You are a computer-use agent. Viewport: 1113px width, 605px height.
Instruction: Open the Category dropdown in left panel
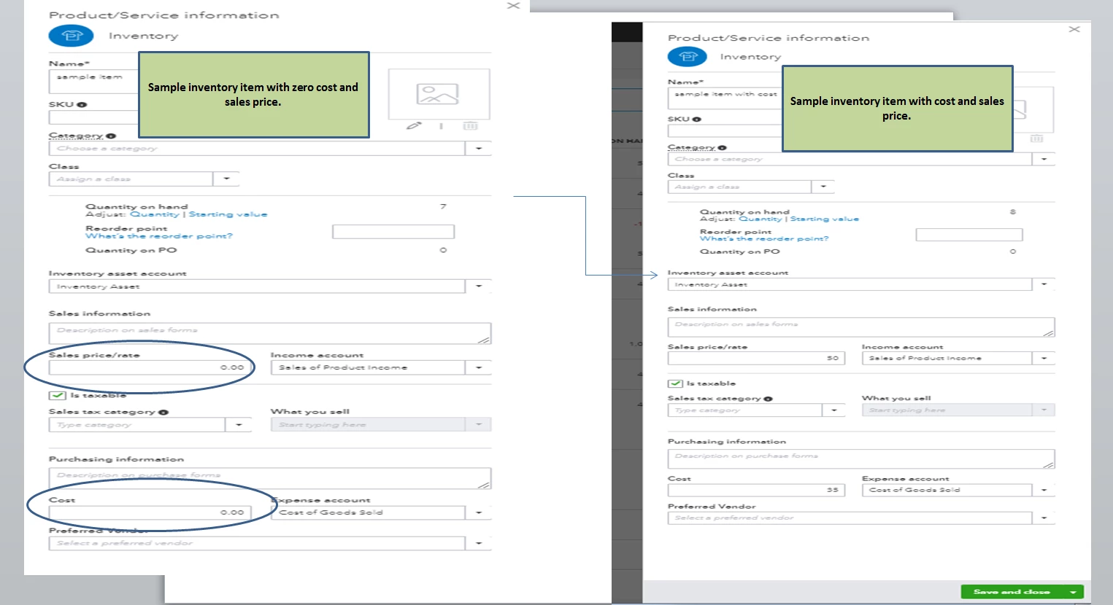[x=479, y=148]
